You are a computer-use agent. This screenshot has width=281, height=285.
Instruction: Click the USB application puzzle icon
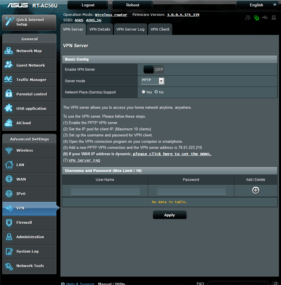8,108
